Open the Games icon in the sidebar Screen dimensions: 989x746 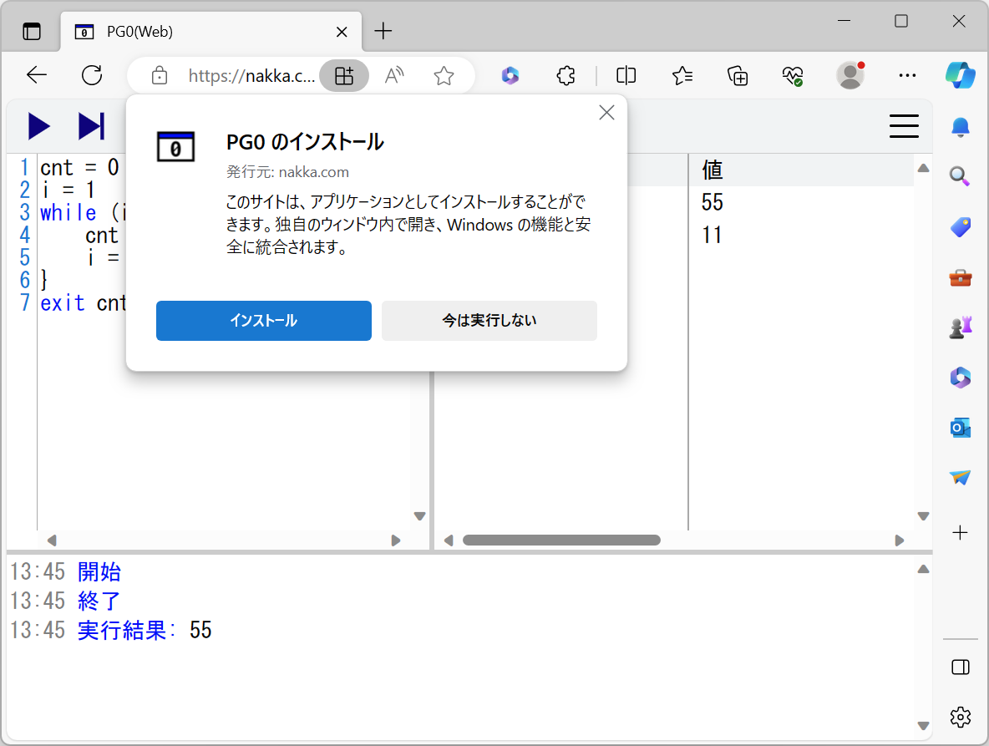coord(961,327)
